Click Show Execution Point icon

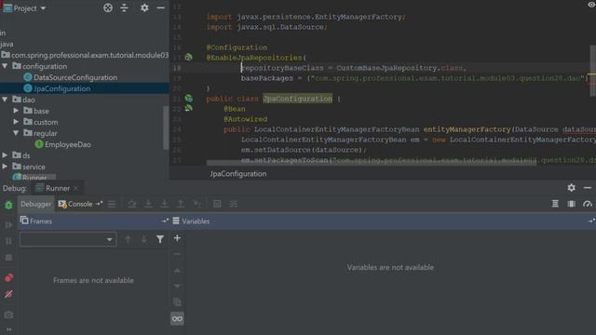112,205
